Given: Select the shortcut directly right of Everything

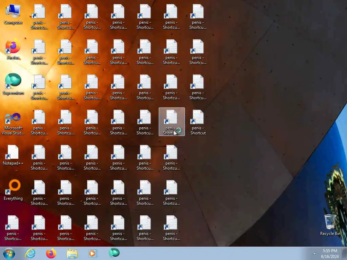Looking at the screenshot, I should click(x=39, y=193).
